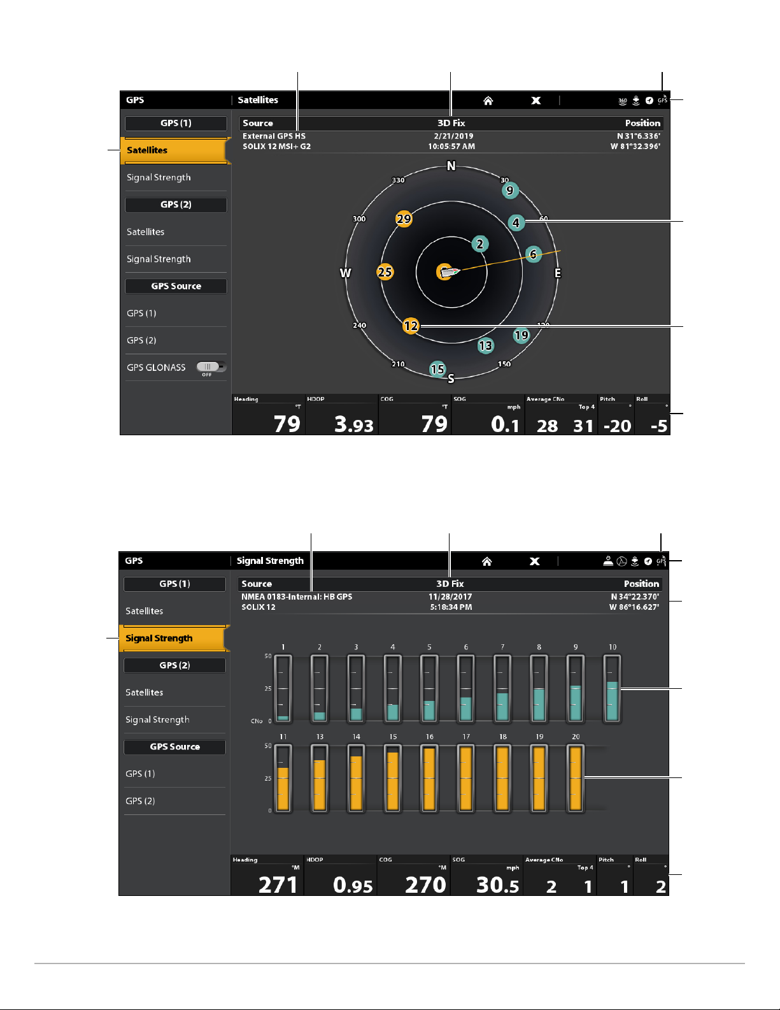Select satellite 9 on sky chart
Screen dimensions: 780x1010
509,190
